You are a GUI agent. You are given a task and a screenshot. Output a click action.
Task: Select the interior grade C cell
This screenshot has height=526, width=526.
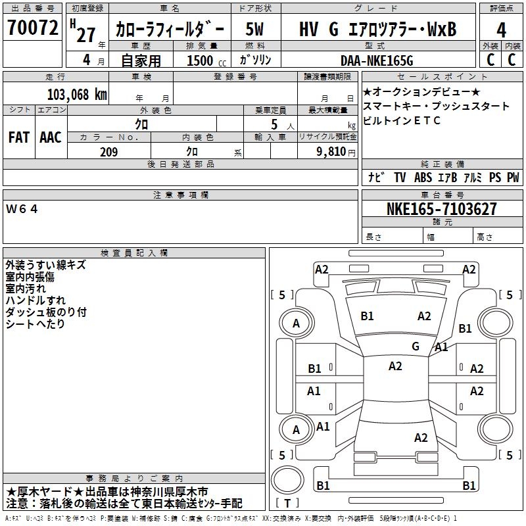pyautogui.click(x=512, y=60)
